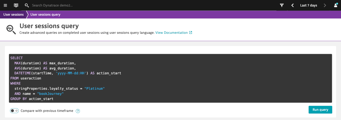Image resolution: width=341 pixels, height=120 pixels.
Task: Toggle Compare with previous timeframe switch
Action: [14, 111]
